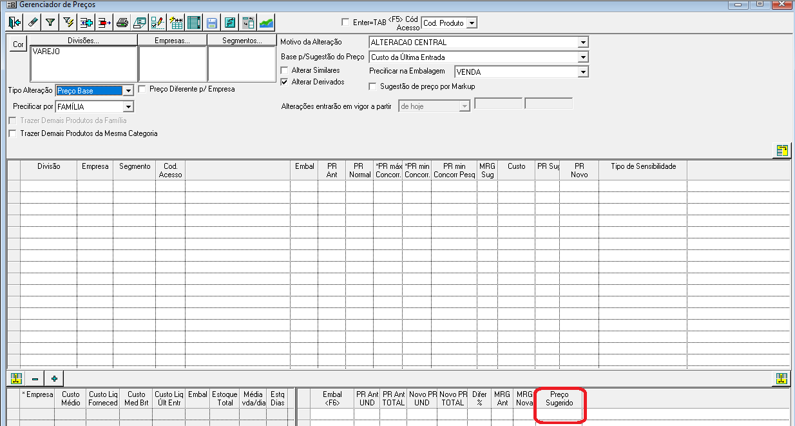Click the Embal <F6> column header

(332, 398)
